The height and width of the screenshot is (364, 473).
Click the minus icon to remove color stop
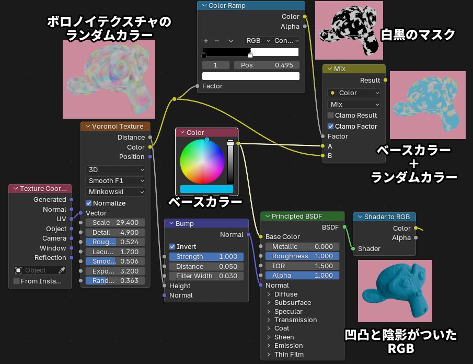click(x=217, y=41)
